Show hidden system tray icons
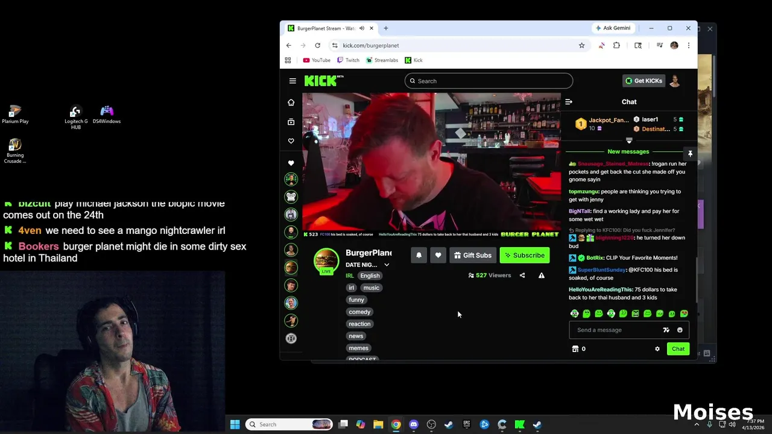Screen dimensions: 772x434 click(x=697, y=424)
